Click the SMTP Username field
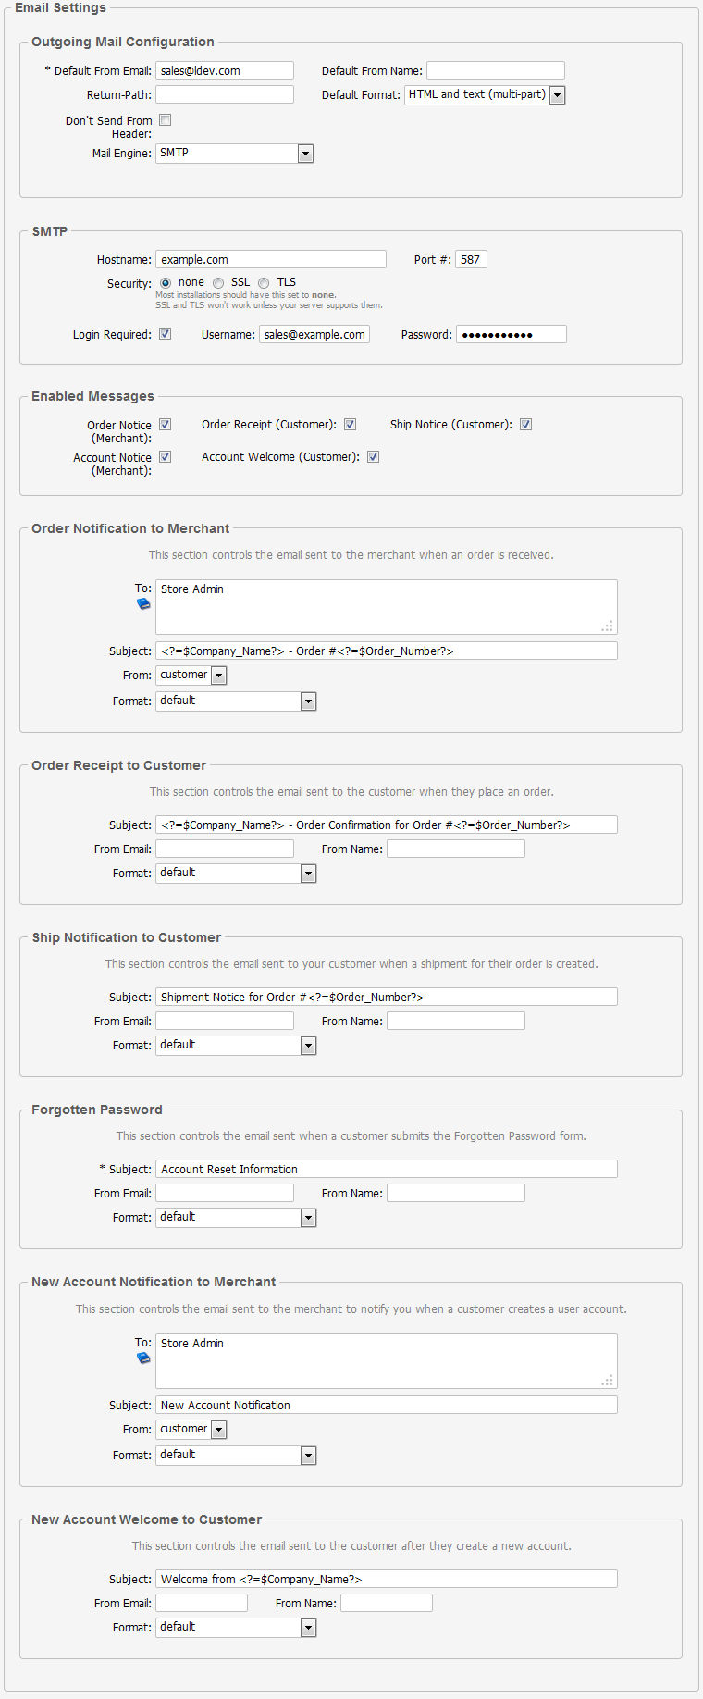The height and width of the screenshot is (1699, 703). point(314,335)
